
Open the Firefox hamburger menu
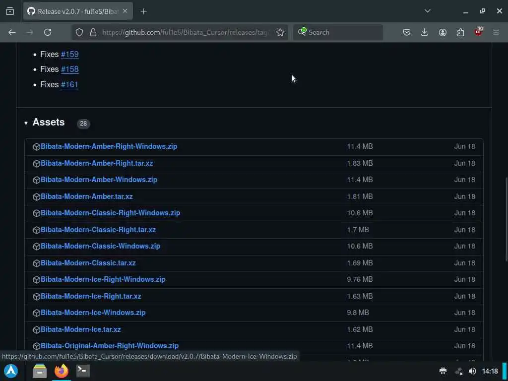tap(496, 32)
